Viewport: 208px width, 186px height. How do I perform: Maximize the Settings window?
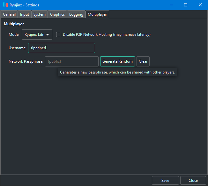(x=186, y=5)
